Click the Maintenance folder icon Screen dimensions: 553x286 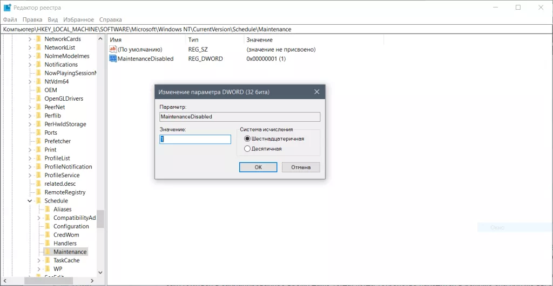[48, 252]
